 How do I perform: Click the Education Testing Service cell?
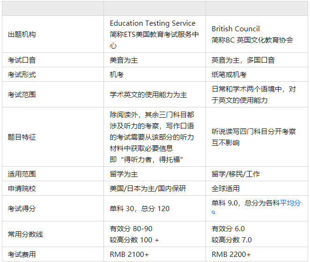click(155, 34)
